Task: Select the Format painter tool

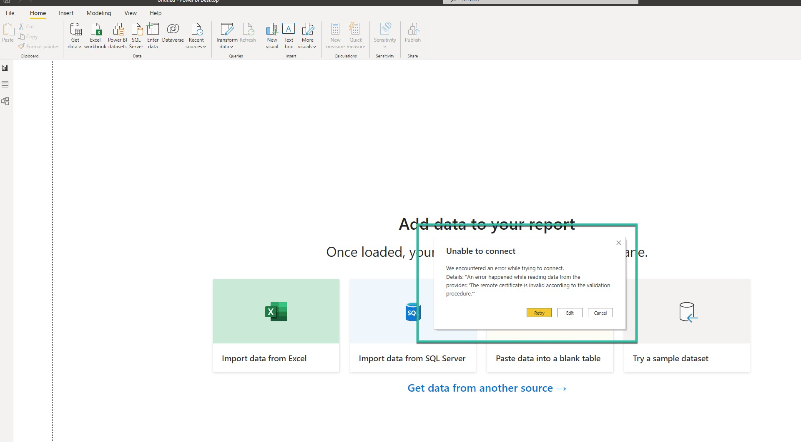Action: click(x=38, y=47)
